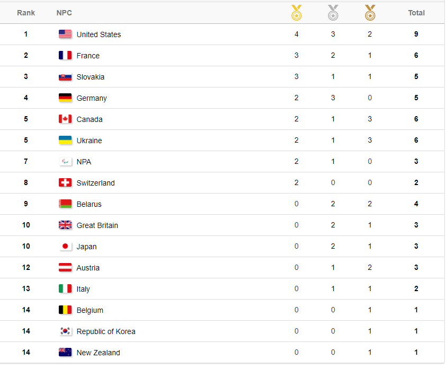
Task: Open the Great Britain entry
Action: pos(97,225)
